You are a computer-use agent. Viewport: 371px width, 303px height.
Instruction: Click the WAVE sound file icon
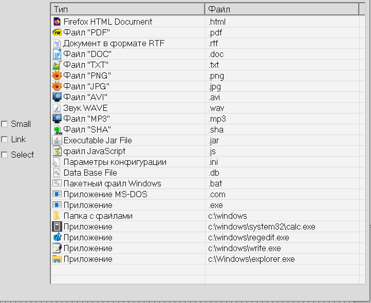pos(57,108)
